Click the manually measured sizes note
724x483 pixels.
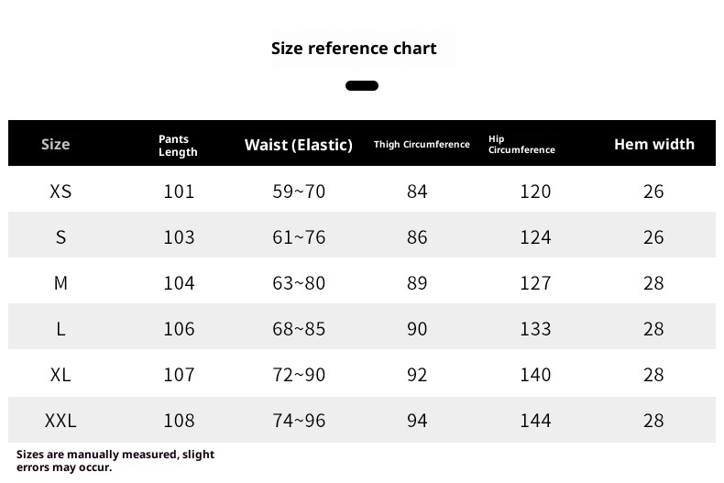pos(115,460)
